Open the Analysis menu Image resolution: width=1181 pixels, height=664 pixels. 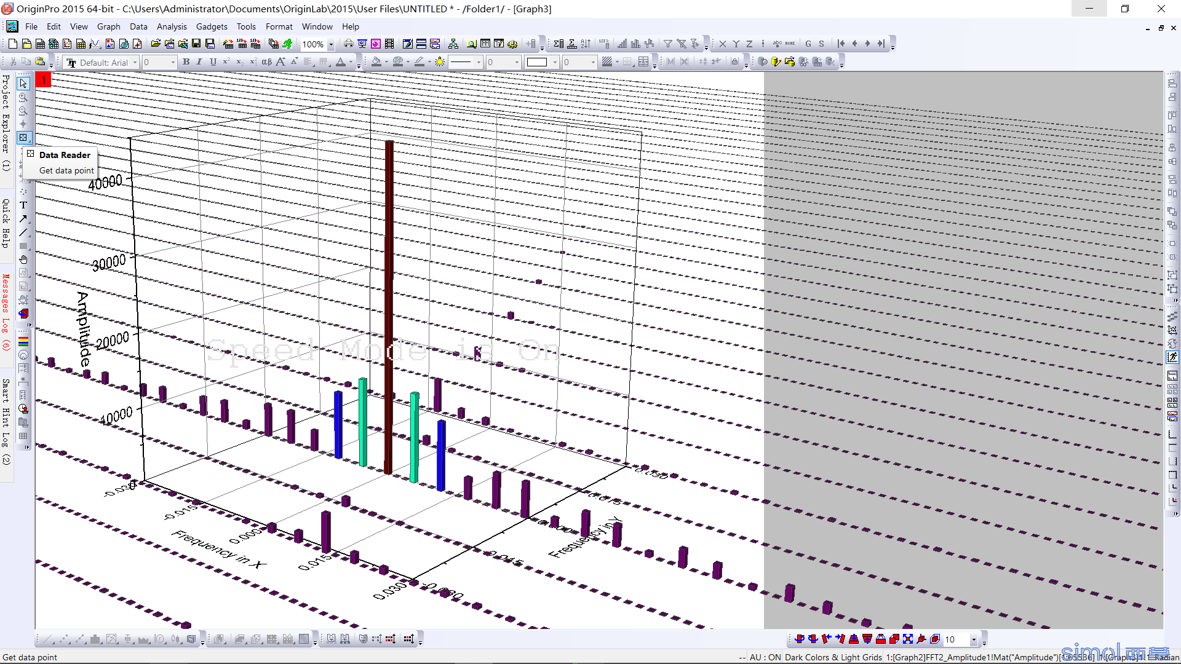coord(172,26)
